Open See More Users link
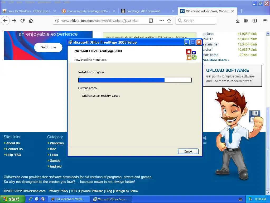 pyautogui.click(x=216, y=60)
